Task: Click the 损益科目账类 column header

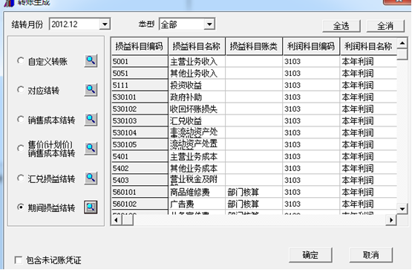Action: (x=254, y=46)
